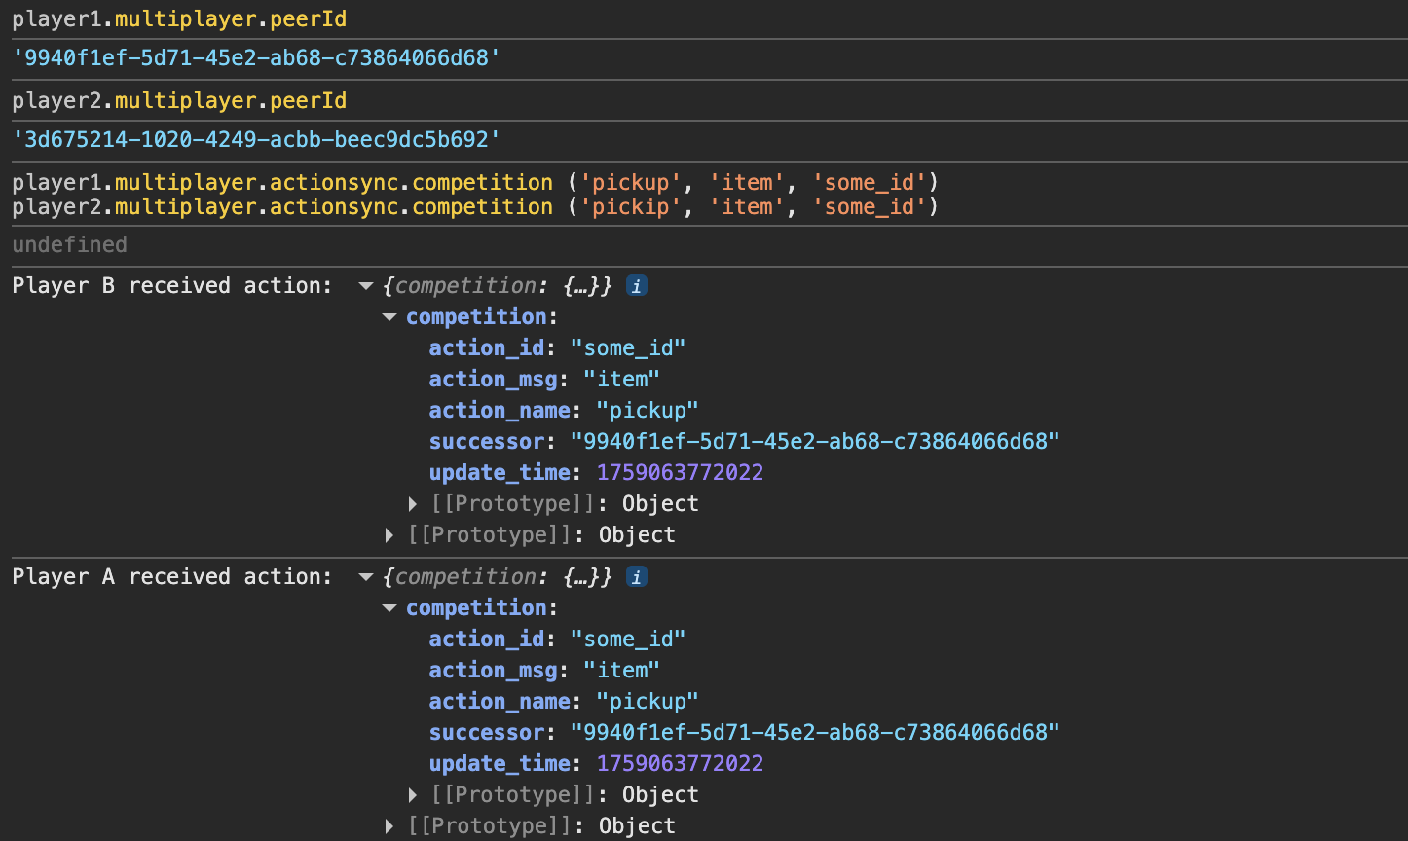Click the player1.multiplayer.peerId command line

click(x=179, y=18)
